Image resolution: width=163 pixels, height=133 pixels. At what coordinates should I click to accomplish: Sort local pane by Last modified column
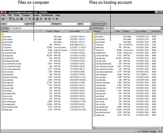[x=78, y=31]
